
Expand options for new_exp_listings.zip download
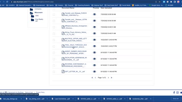(x=21, y=99)
